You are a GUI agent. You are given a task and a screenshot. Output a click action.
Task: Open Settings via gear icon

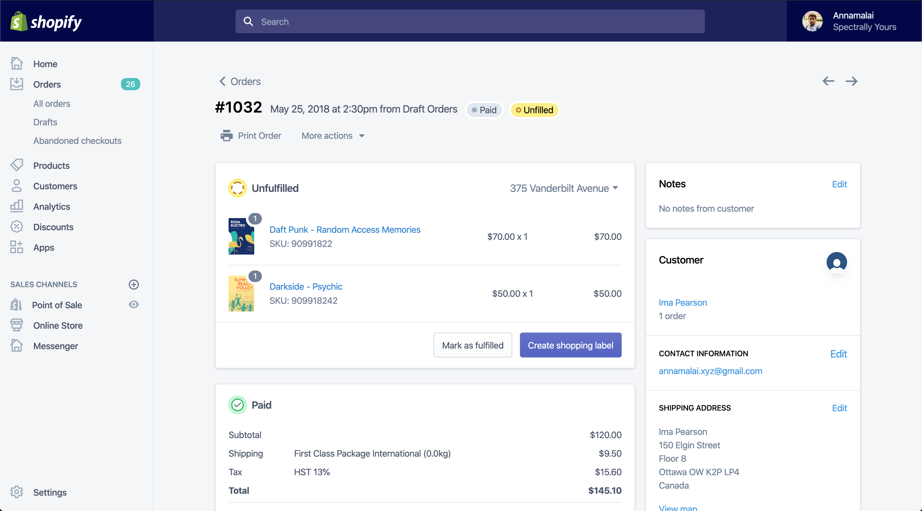(x=16, y=492)
